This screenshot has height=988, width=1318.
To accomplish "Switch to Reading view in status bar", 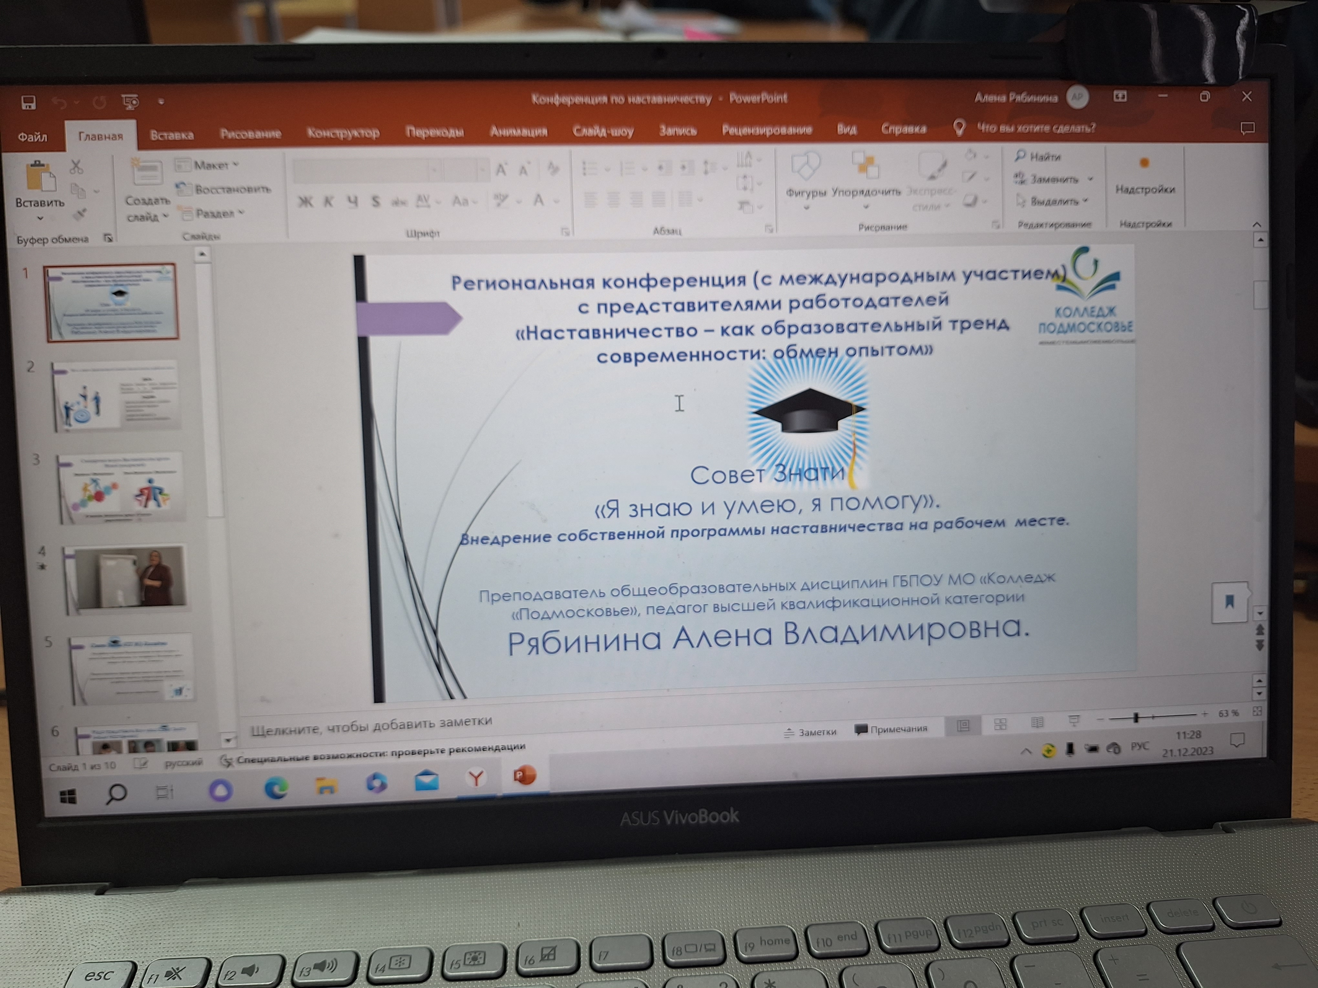I will (1037, 722).
